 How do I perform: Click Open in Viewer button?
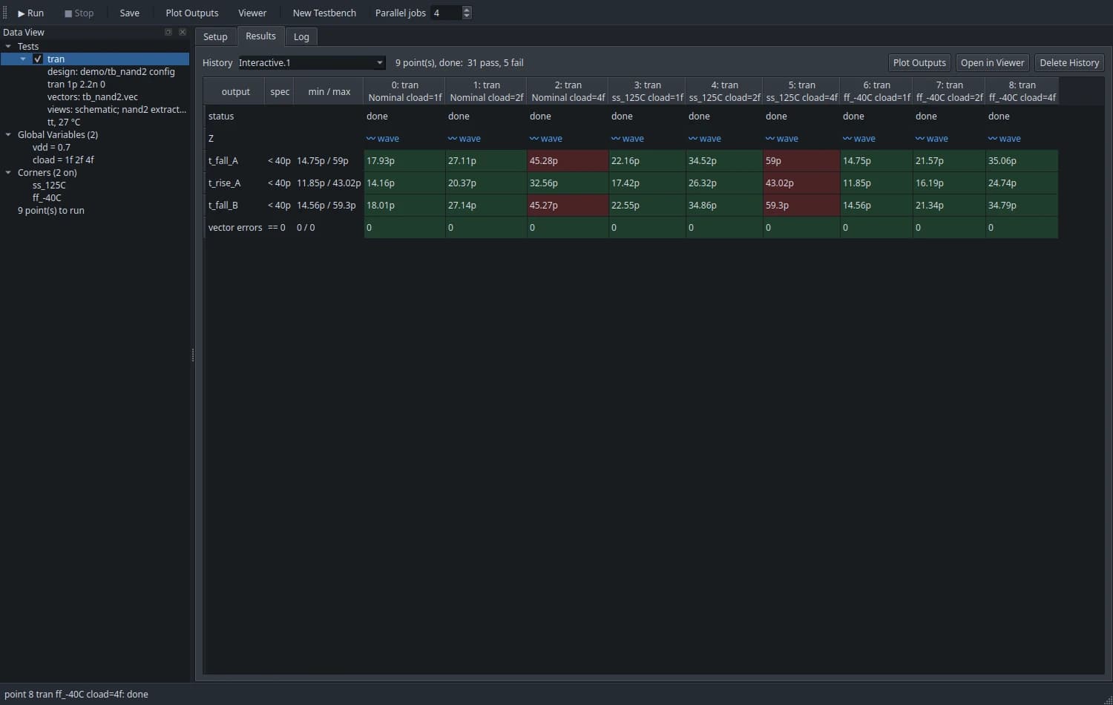[x=992, y=63]
